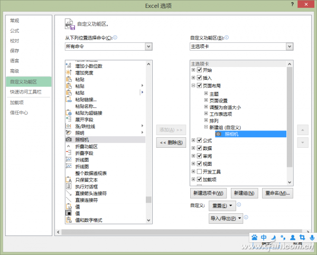Click the 粘贴链接... icon
Screen dimensions: 317x255
69,99
